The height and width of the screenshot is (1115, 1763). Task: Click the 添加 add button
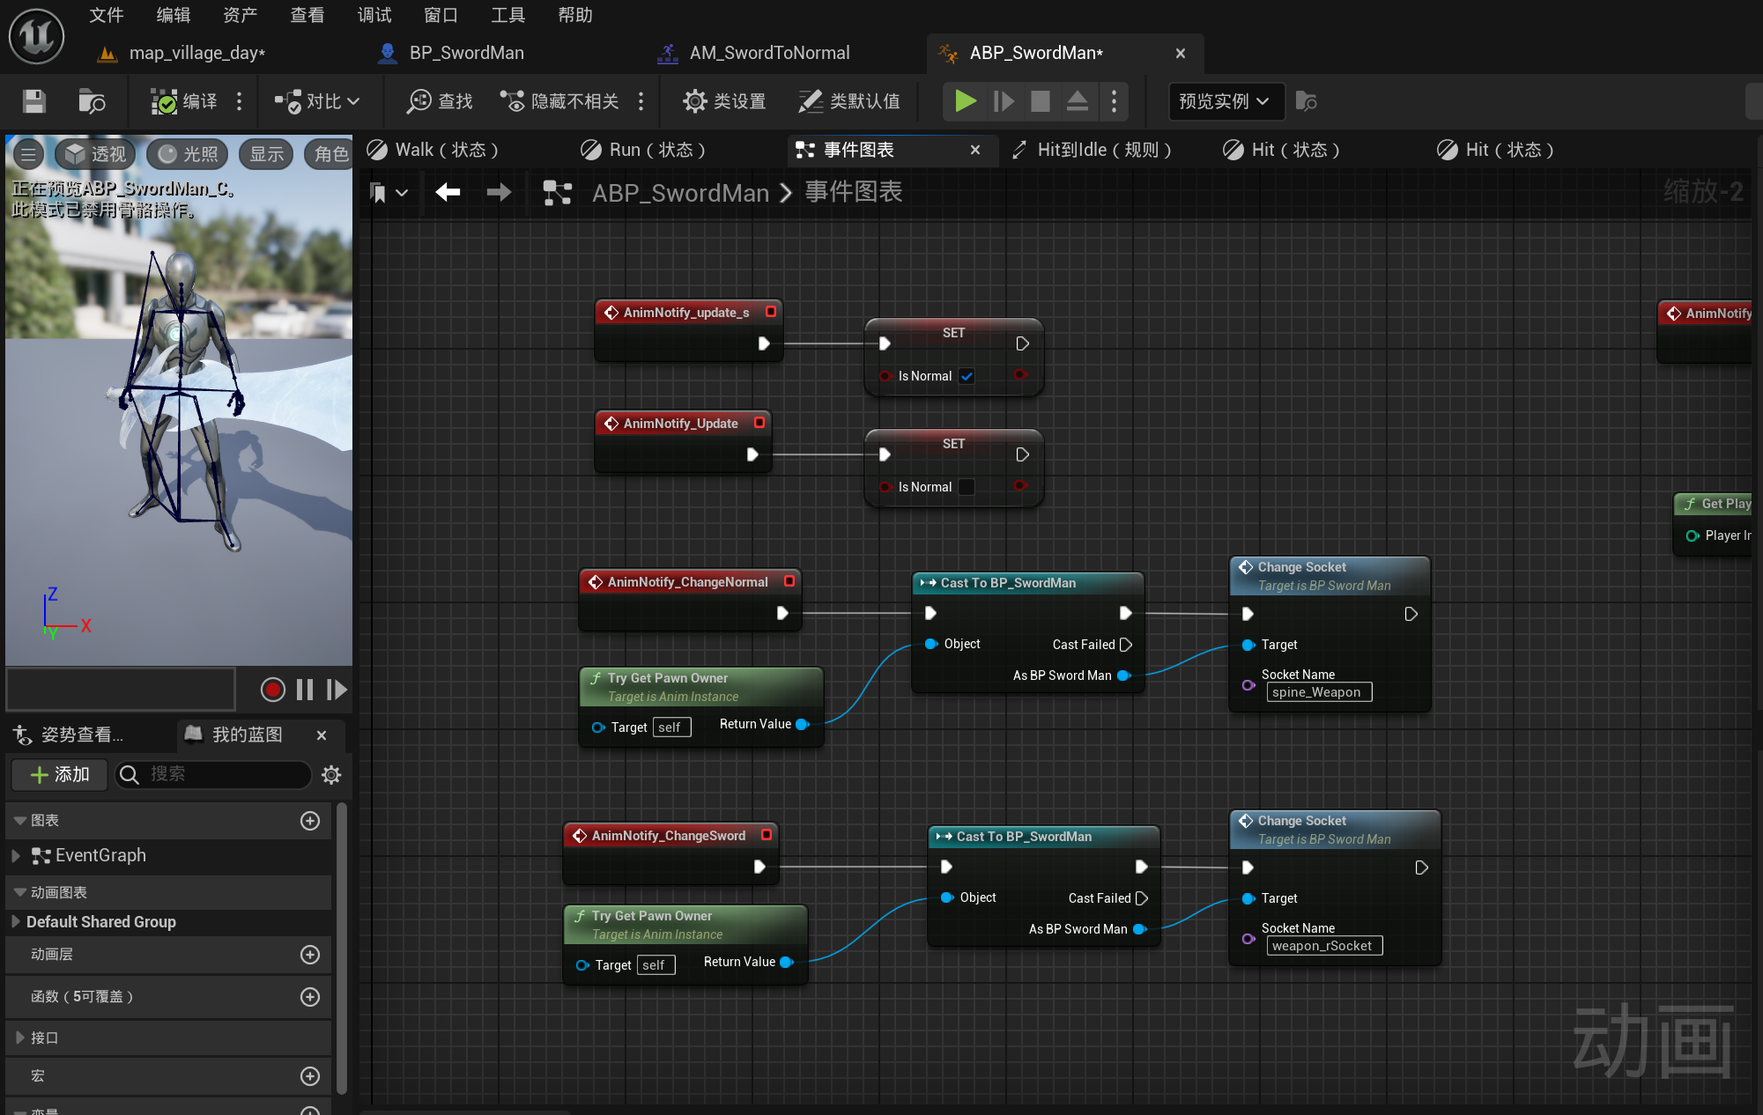60,774
